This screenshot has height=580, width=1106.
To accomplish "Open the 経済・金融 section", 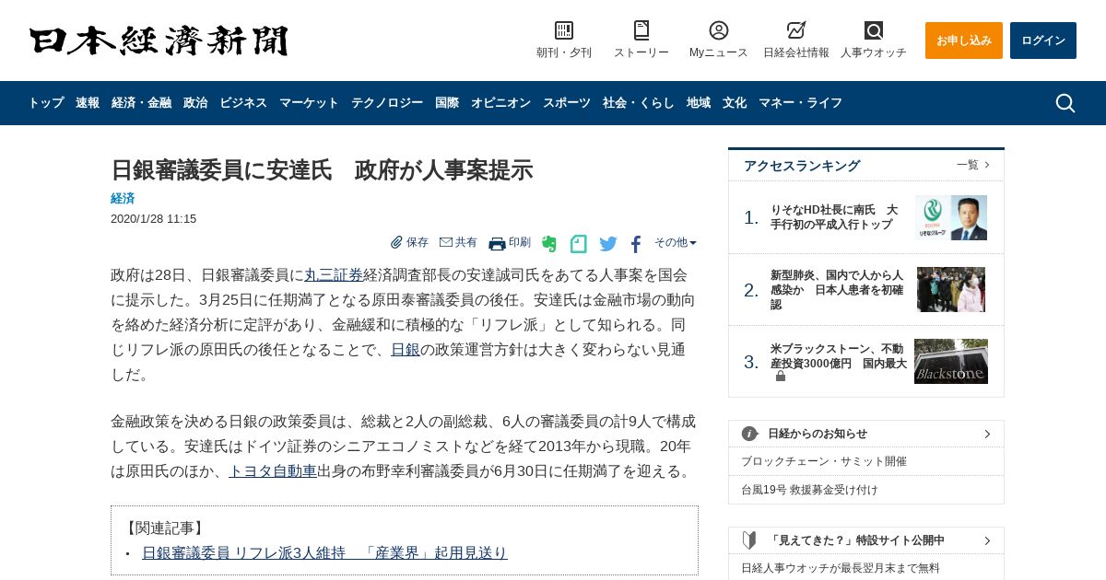I will click(x=141, y=103).
